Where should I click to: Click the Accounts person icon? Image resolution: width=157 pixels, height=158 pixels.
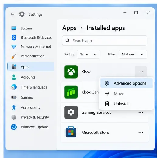[x=14, y=77]
